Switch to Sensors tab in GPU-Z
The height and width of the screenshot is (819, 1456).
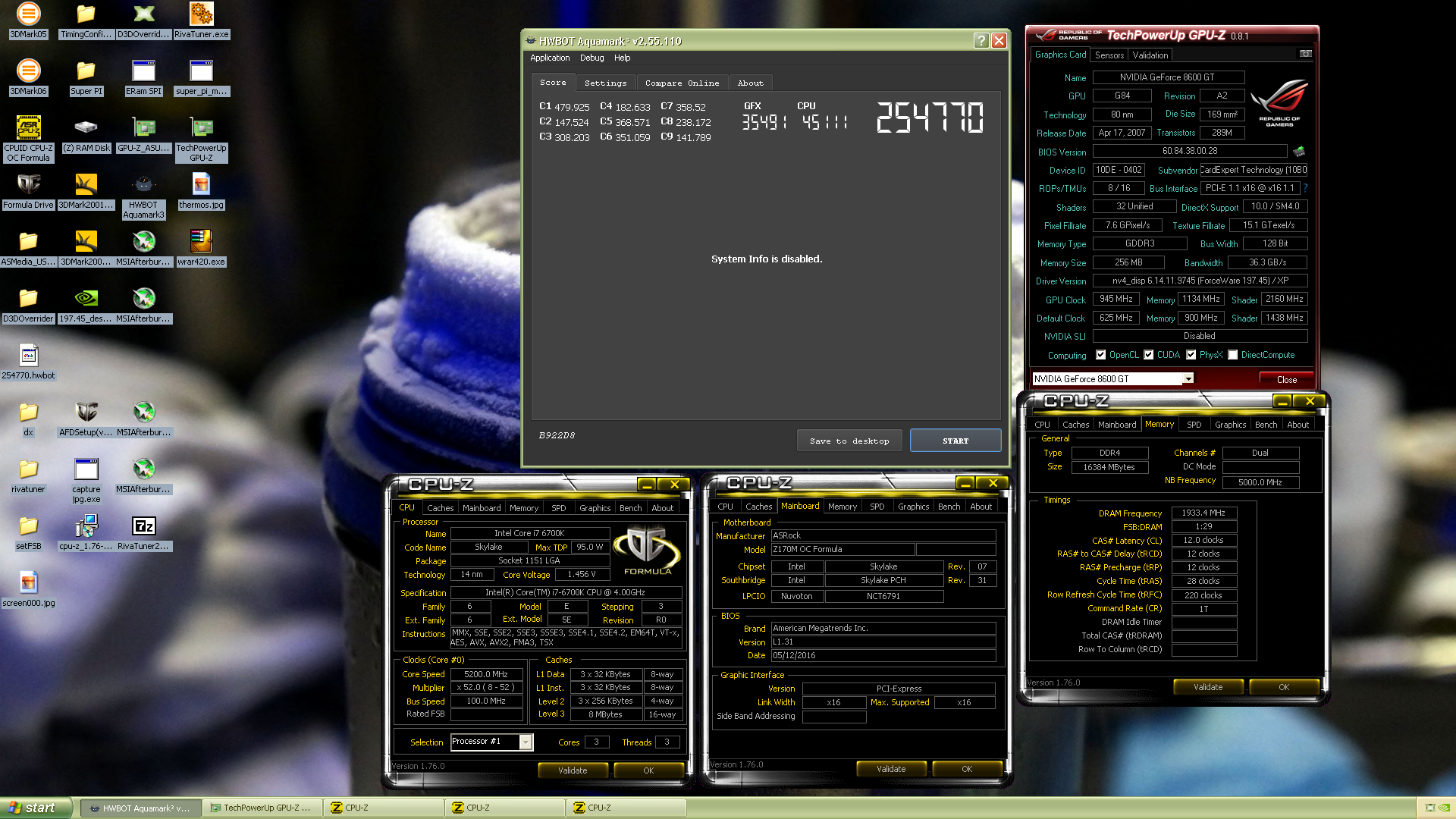coord(1109,55)
